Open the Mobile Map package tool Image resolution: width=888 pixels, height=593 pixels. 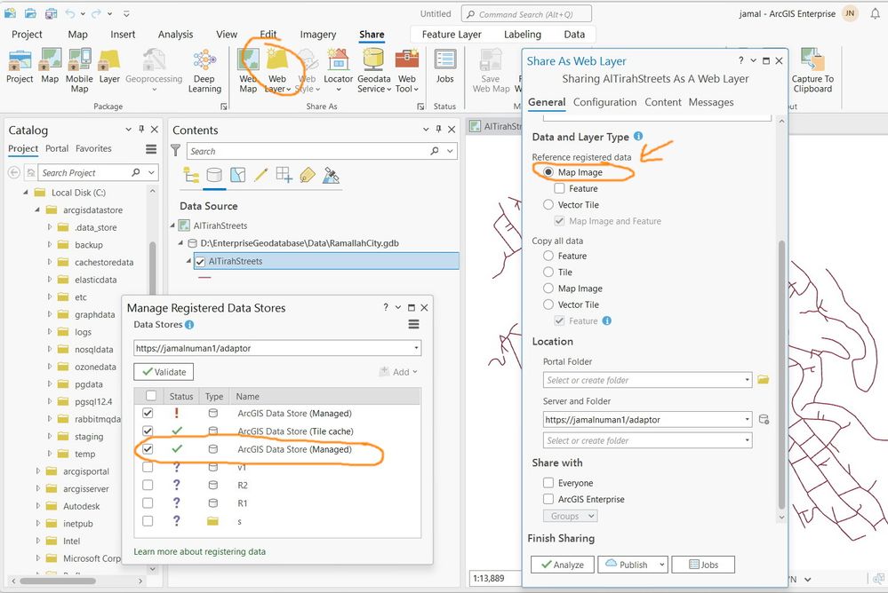click(79, 59)
